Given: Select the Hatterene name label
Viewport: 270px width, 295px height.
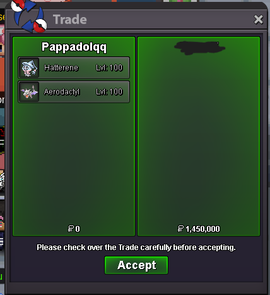Looking at the screenshot, I should click(61, 68).
